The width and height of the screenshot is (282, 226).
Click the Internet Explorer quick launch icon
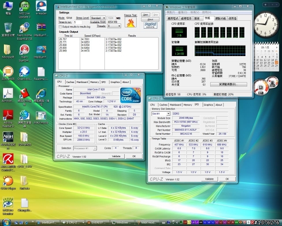[26, 223]
